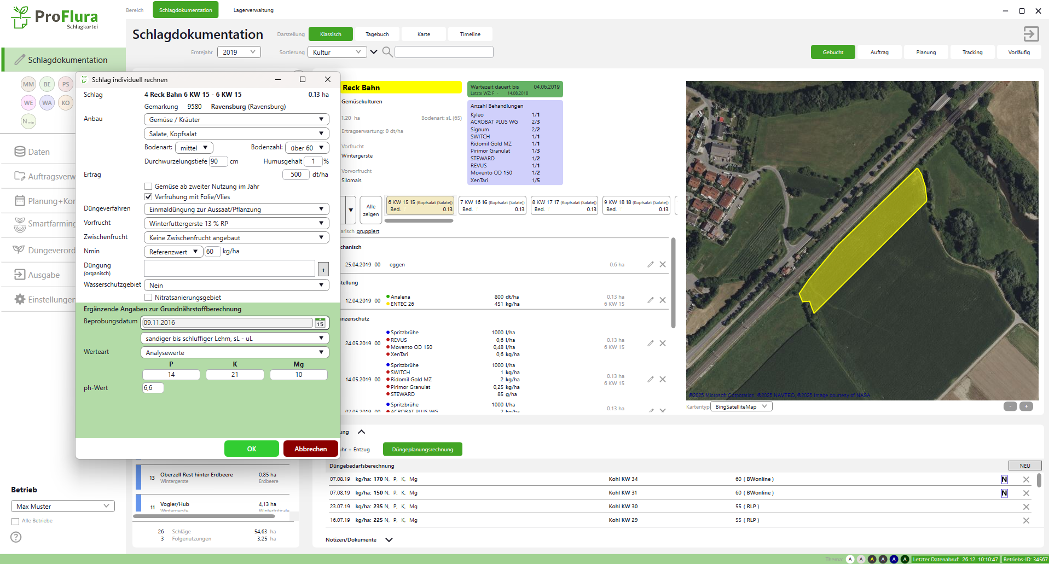Confirm dialog with green OK button
Viewport: 1049px width, 564px height.
(x=251, y=449)
